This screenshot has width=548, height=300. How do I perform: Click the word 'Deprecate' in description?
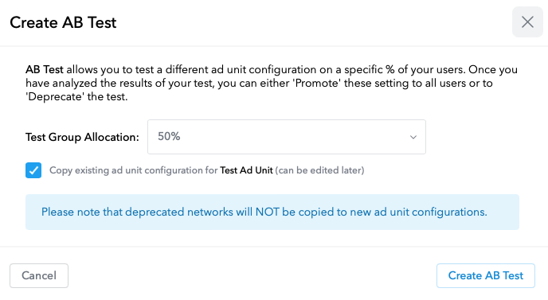pyautogui.click(x=55, y=97)
